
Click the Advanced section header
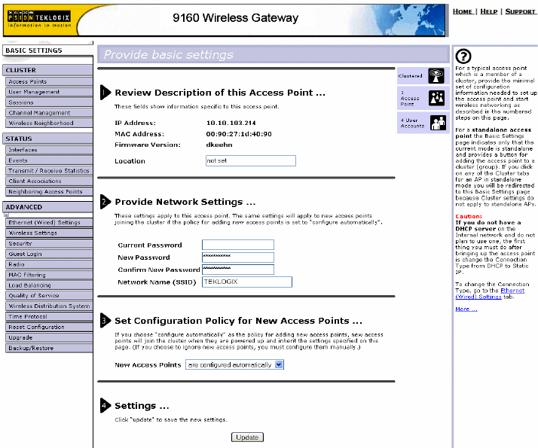tap(47, 207)
